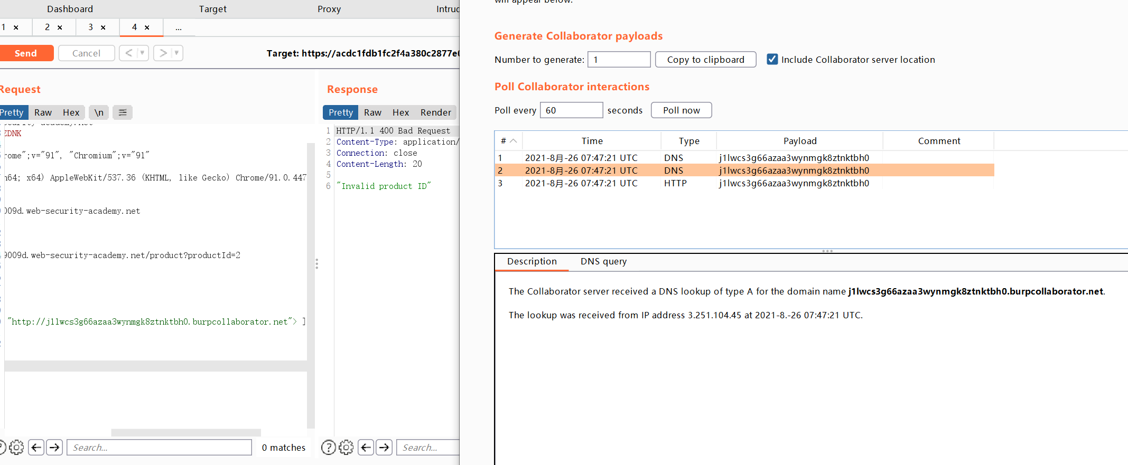1128x465 pixels.
Task: Click the Send button
Action: click(26, 53)
